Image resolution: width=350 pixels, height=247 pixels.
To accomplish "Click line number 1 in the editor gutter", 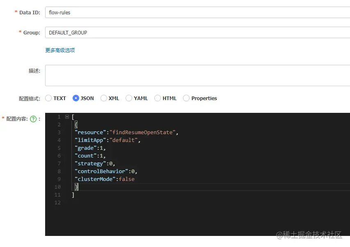I will (x=59, y=117).
